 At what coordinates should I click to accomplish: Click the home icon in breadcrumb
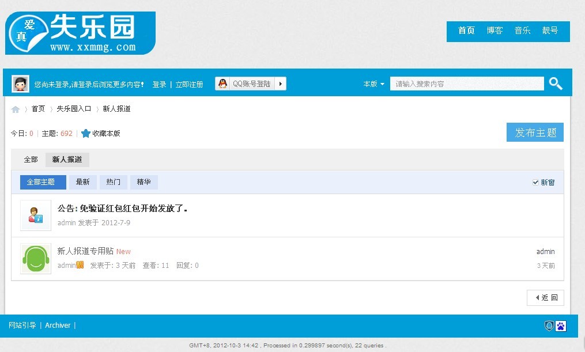tap(16, 109)
